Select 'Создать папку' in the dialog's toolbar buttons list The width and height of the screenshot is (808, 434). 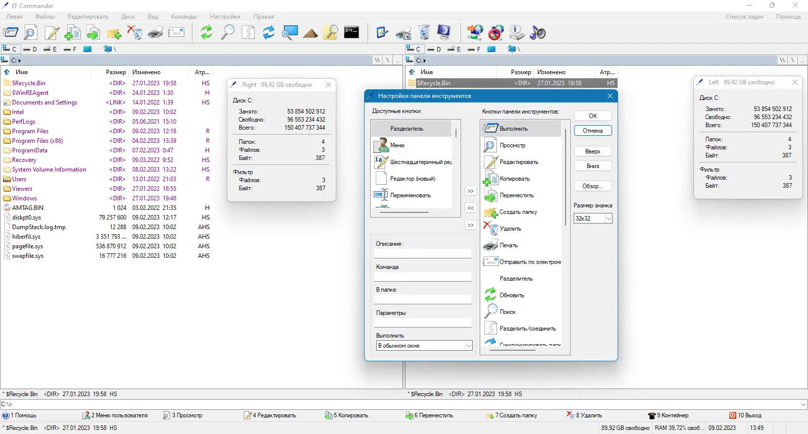[x=522, y=212]
